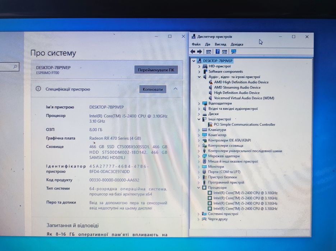Click the Контролери IDE ATA/ATAPI icon
Image resolution: width=336 pixels, height=251 pixels.
click(204, 141)
